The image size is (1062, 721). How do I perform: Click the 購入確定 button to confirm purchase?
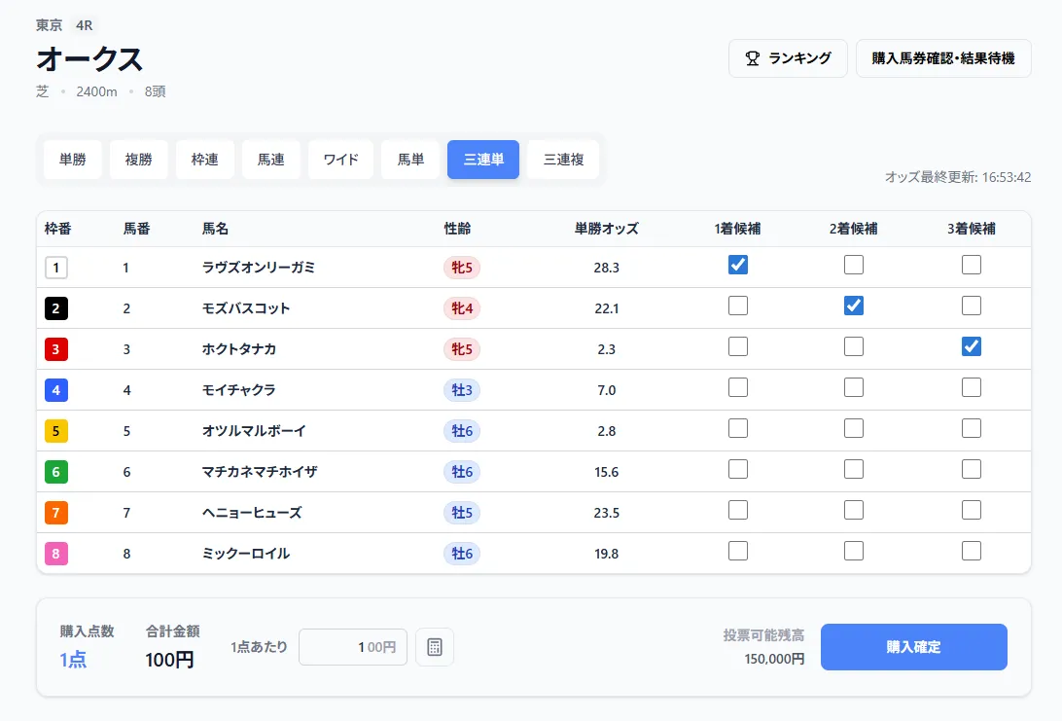point(913,646)
